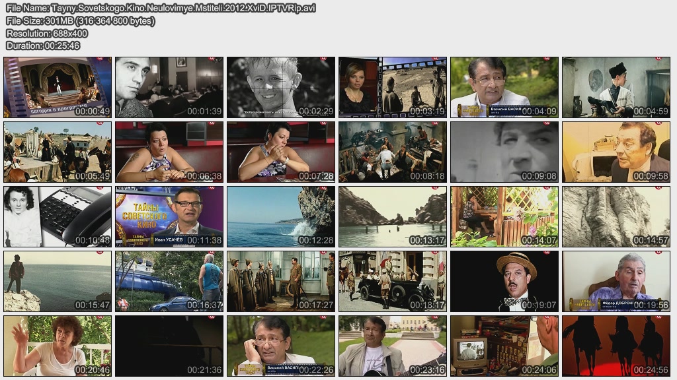This screenshot has width=677, height=380.
Task: Click the thumbnail timestamped 00:04:59
Action: pyautogui.click(x=616, y=88)
